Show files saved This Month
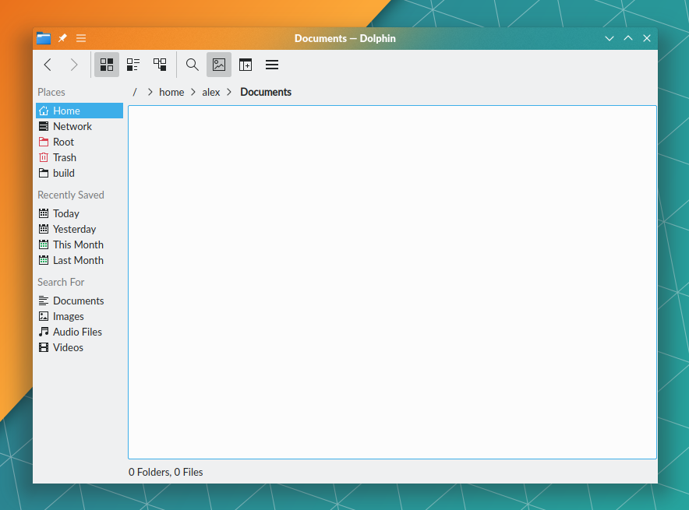Viewport: 689px width, 510px height. click(79, 244)
